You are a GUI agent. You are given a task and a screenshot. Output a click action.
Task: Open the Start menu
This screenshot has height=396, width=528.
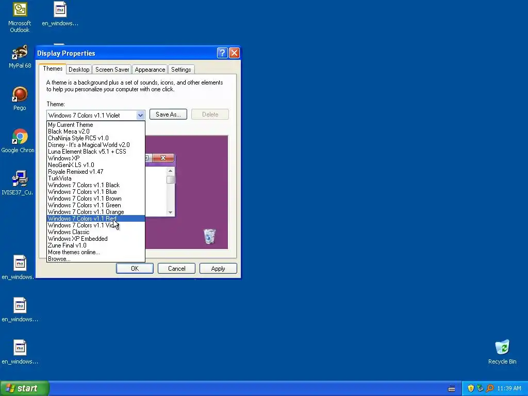(25, 388)
